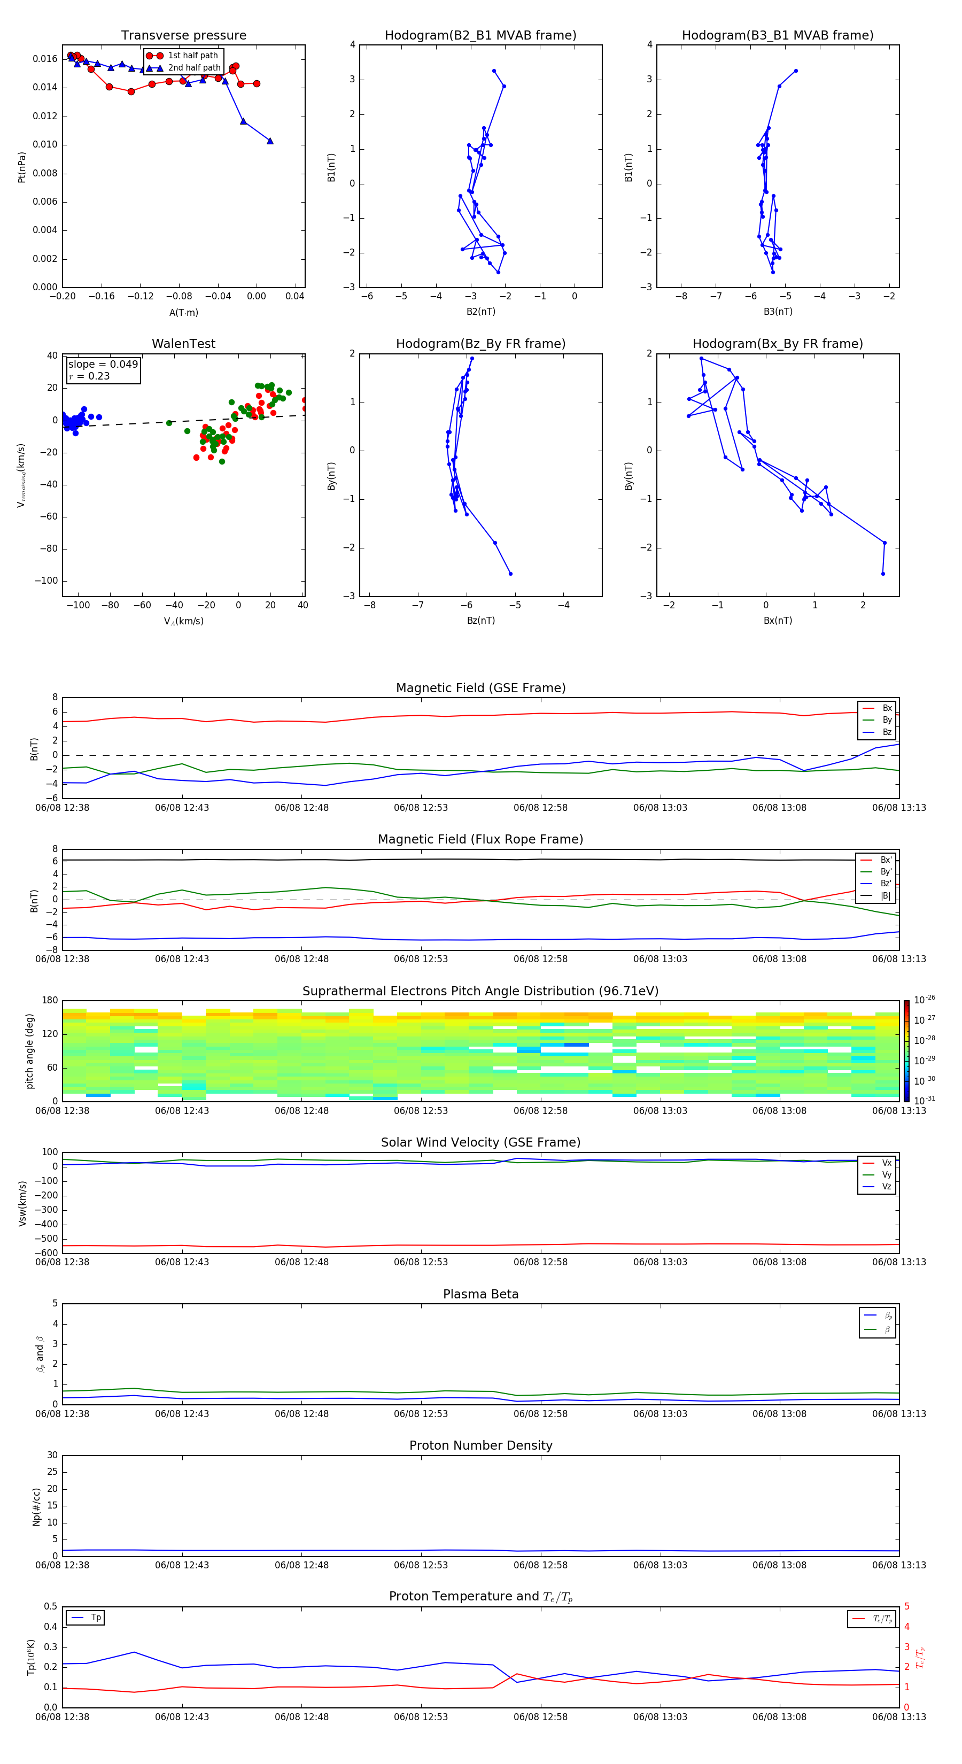
Task: Click the "Np(#/cc)" y-axis label
Action: (36, 1506)
